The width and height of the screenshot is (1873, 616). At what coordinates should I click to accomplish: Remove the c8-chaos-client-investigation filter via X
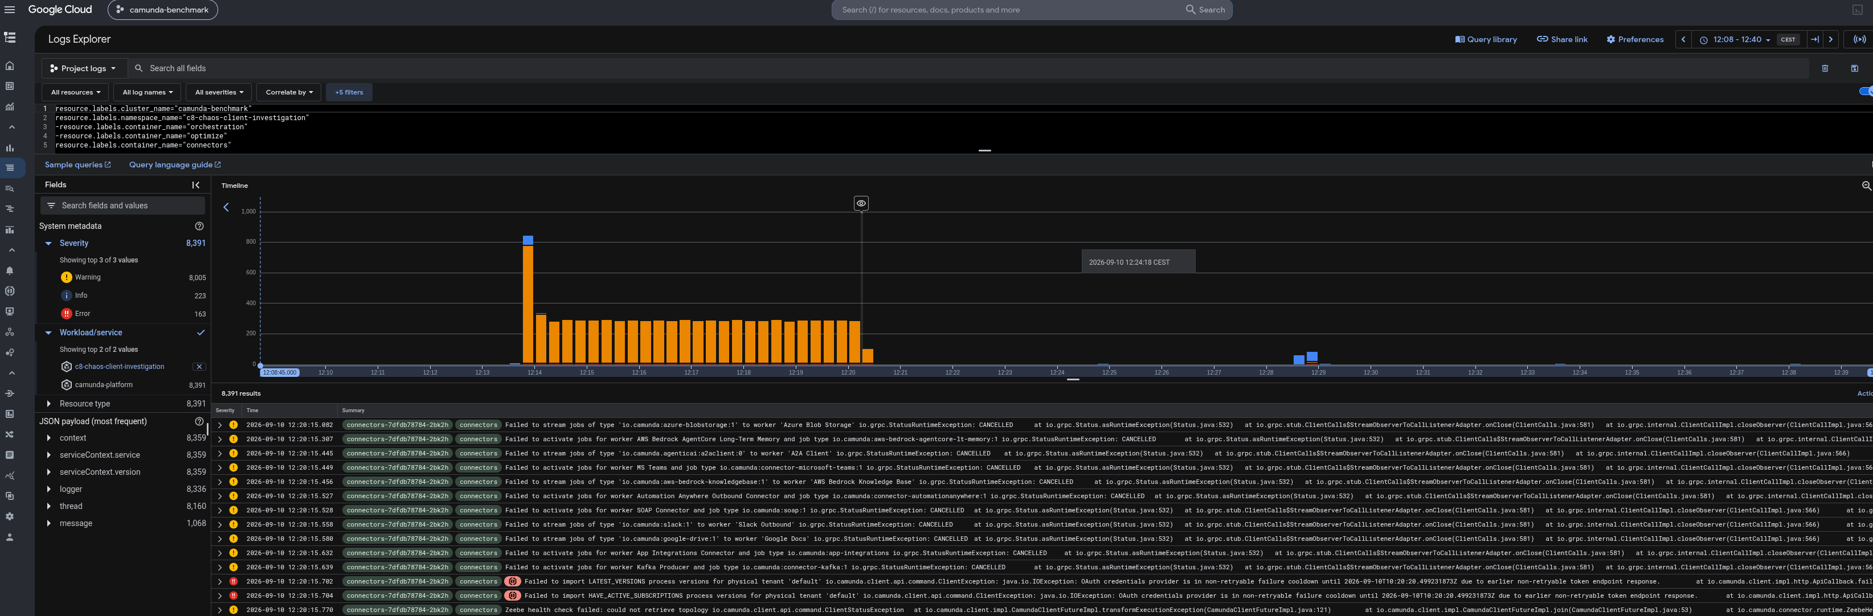point(199,367)
